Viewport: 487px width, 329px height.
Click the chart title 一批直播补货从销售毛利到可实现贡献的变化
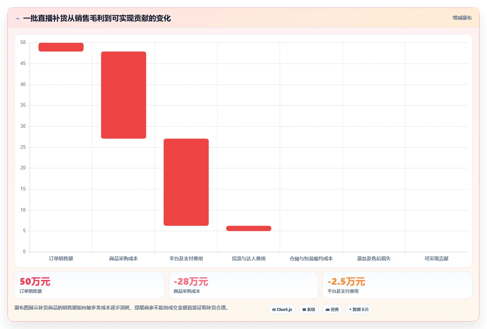tap(97, 18)
